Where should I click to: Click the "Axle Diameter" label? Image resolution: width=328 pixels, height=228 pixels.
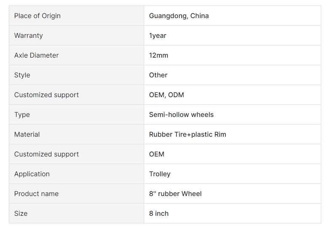pyautogui.click(x=36, y=56)
